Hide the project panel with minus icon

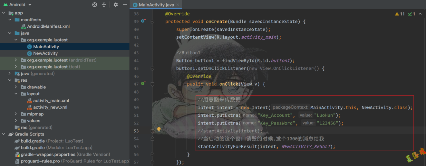coord(124,5)
